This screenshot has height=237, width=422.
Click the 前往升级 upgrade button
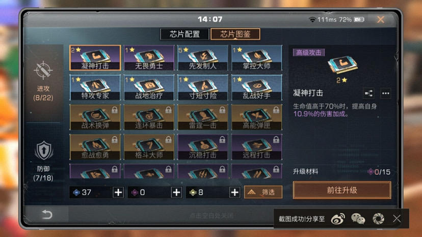342,190
